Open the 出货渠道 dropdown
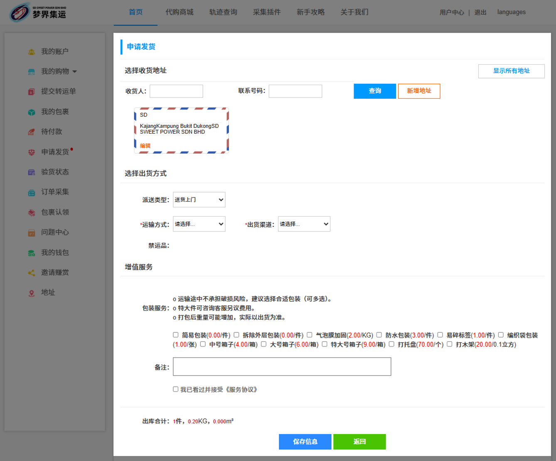 coord(304,224)
